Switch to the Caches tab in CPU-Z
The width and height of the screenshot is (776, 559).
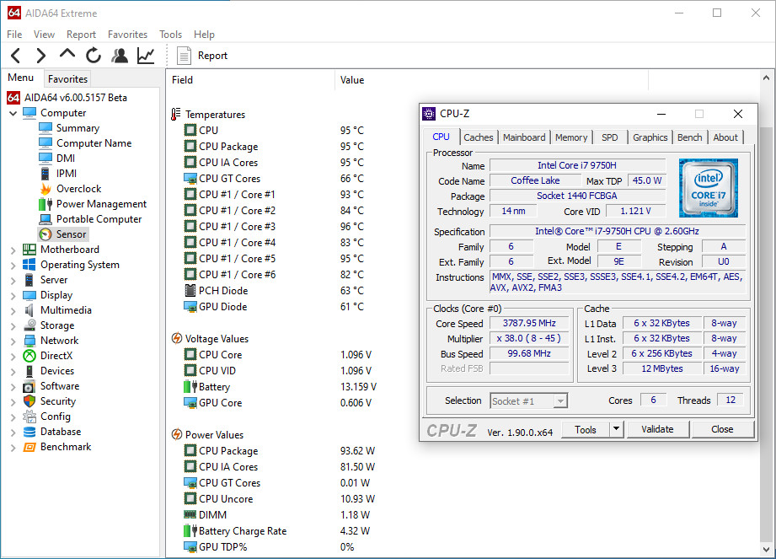click(x=478, y=137)
